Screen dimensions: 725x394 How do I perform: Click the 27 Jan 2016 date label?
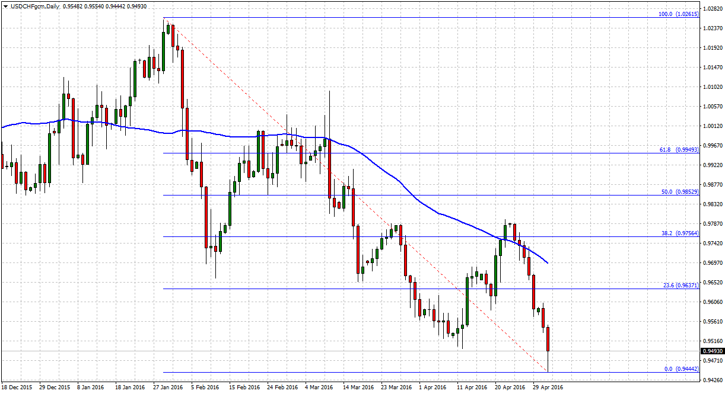(168, 387)
